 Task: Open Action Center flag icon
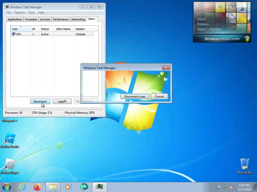tap(219, 187)
